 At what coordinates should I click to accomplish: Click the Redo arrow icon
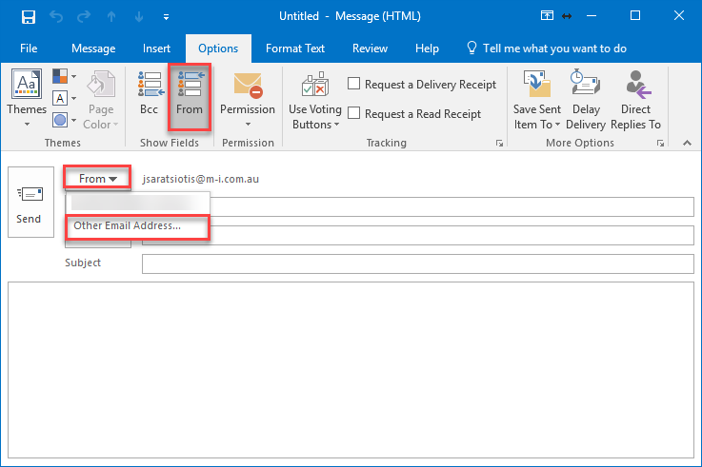(x=84, y=17)
